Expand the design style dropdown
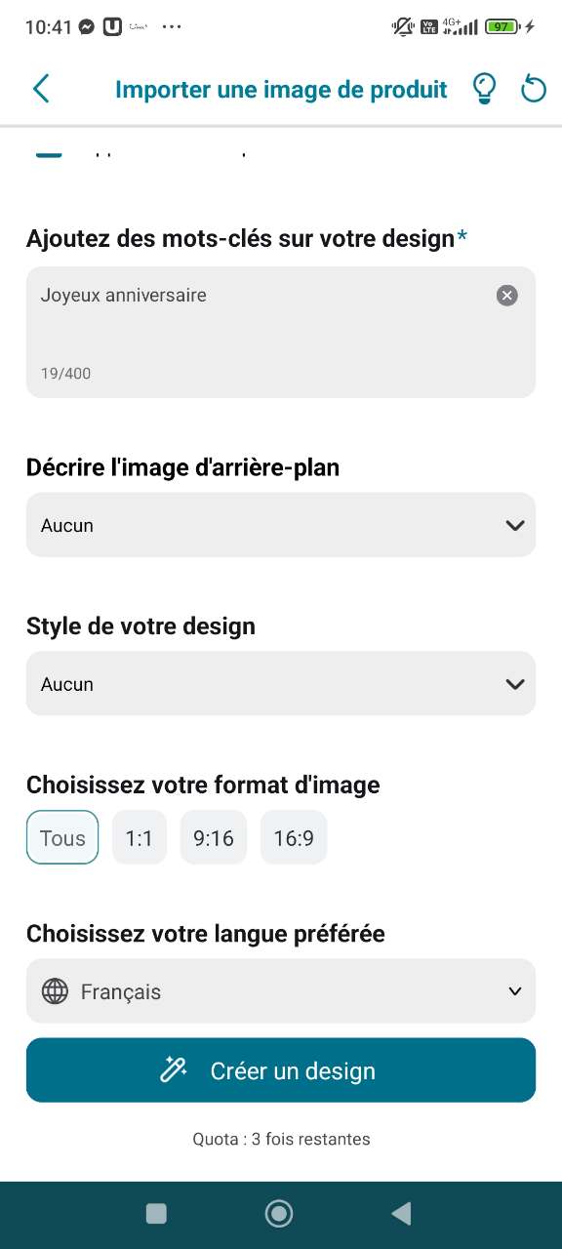The image size is (562, 1249). [281, 683]
